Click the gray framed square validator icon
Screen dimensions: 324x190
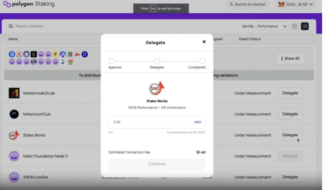[70, 54]
